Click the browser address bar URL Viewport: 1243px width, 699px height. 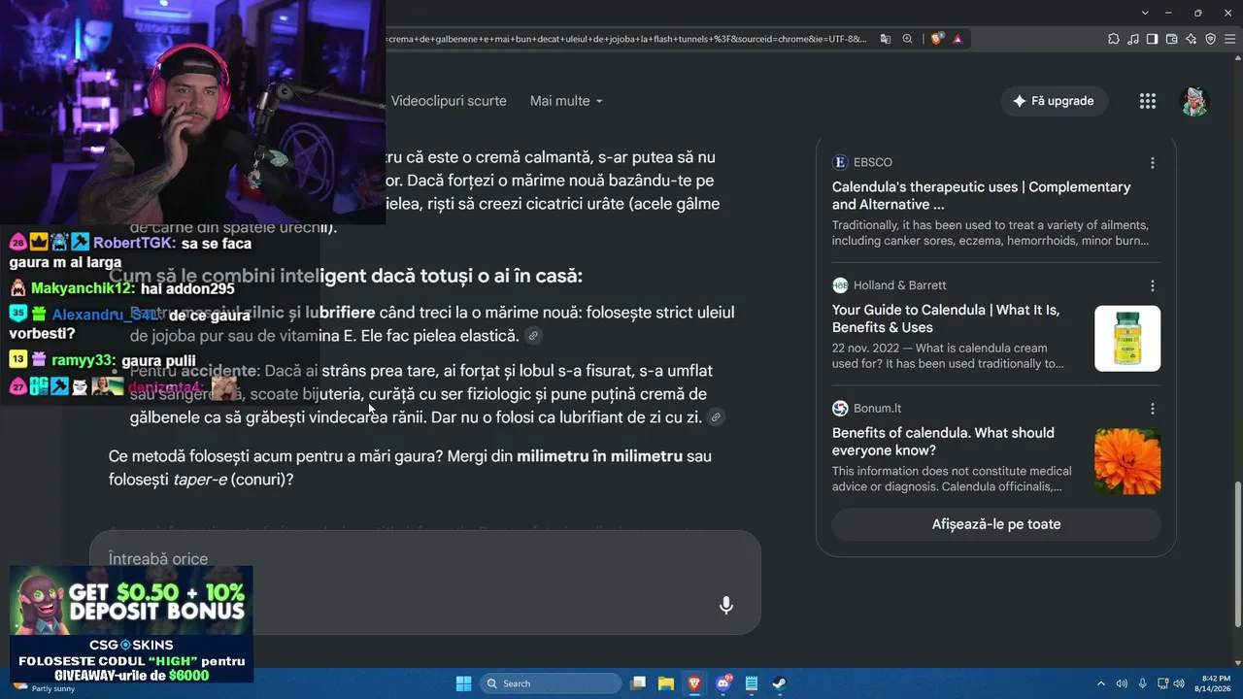(x=627, y=39)
